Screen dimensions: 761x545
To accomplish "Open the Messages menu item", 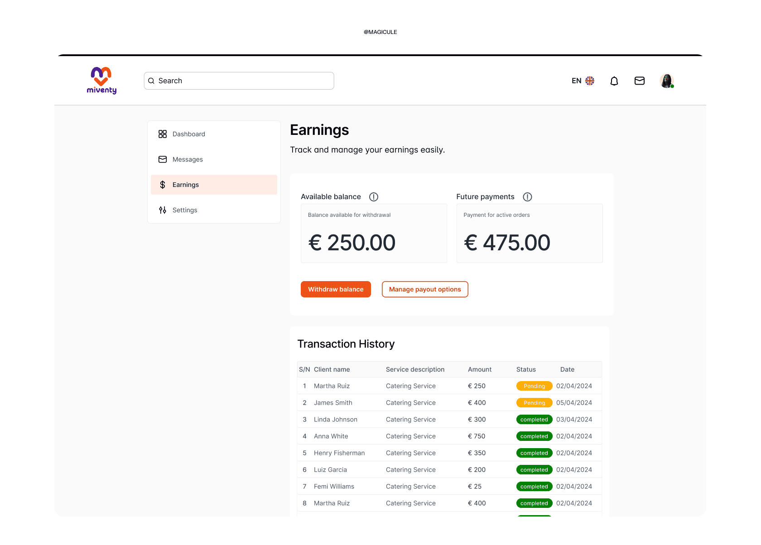I will pos(214,159).
